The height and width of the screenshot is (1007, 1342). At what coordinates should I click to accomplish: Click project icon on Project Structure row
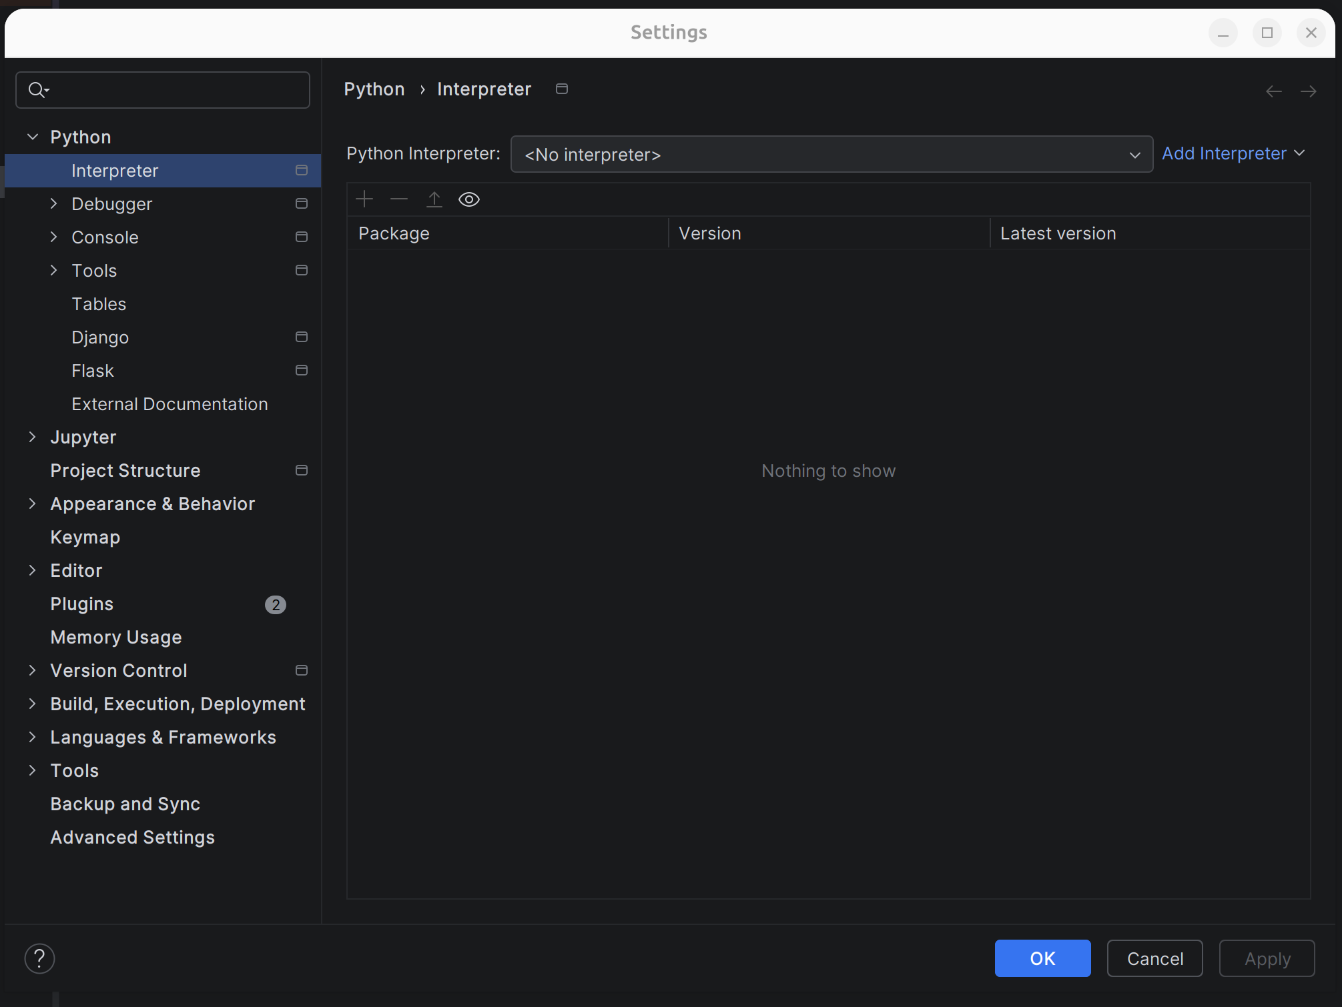click(x=302, y=470)
